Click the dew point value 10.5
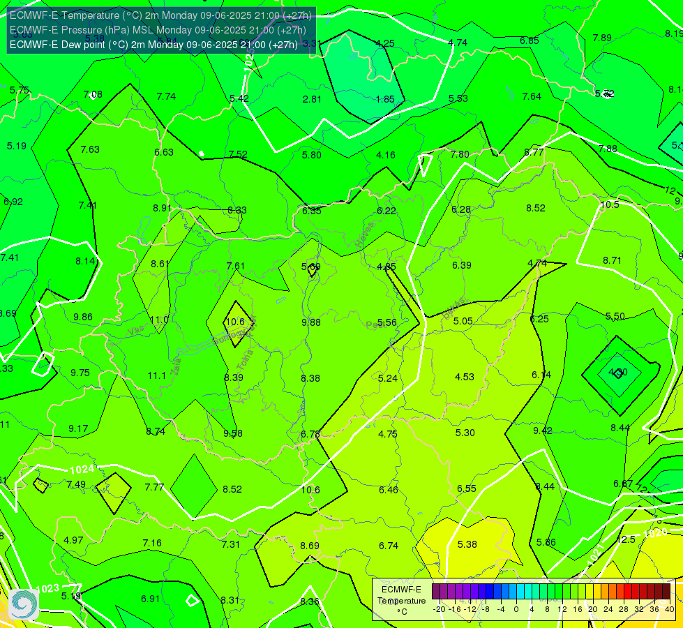 click(x=610, y=205)
